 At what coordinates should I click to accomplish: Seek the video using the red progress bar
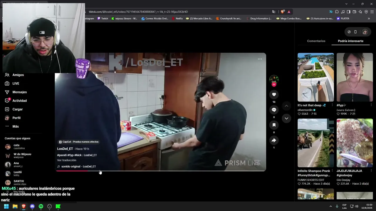(160, 171)
